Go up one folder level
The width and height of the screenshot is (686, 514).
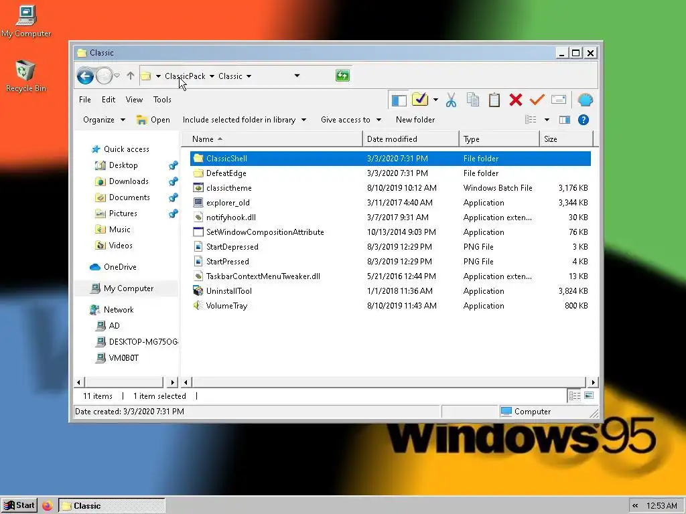131,76
